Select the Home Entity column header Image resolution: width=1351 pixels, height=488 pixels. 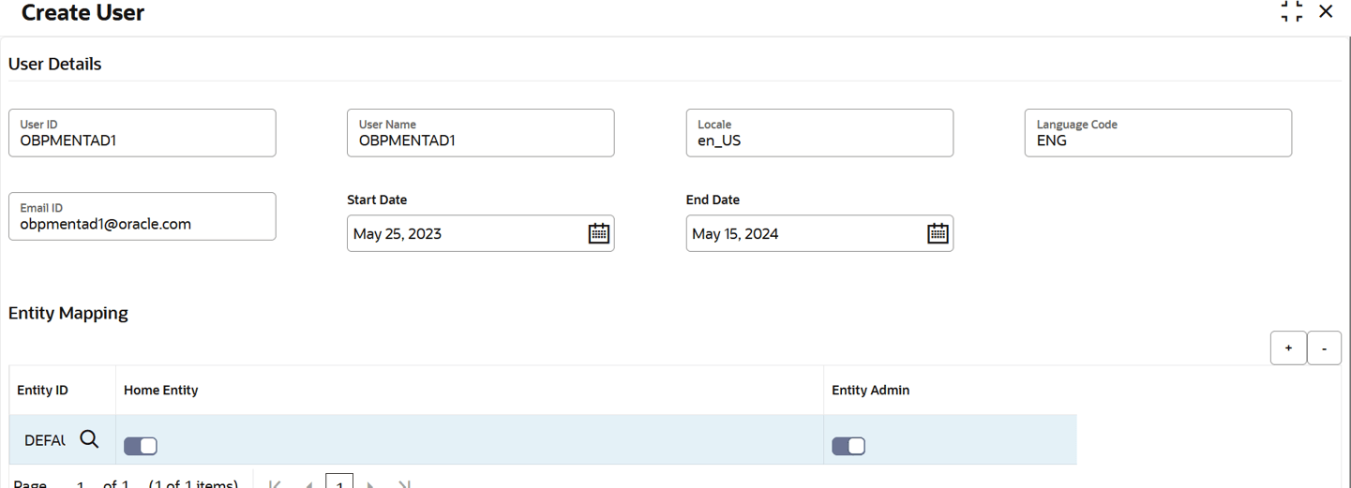click(x=161, y=390)
